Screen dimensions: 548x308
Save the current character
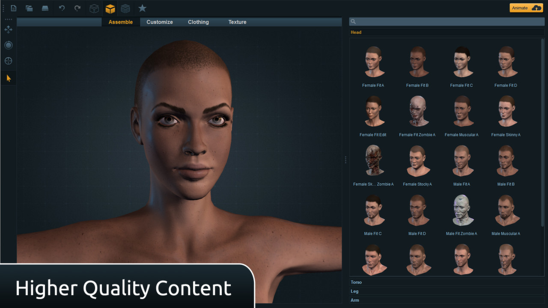tap(45, 8)
